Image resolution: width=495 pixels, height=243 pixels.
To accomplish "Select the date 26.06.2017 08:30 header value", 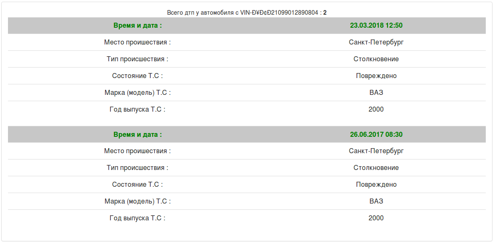I will 376,134.
